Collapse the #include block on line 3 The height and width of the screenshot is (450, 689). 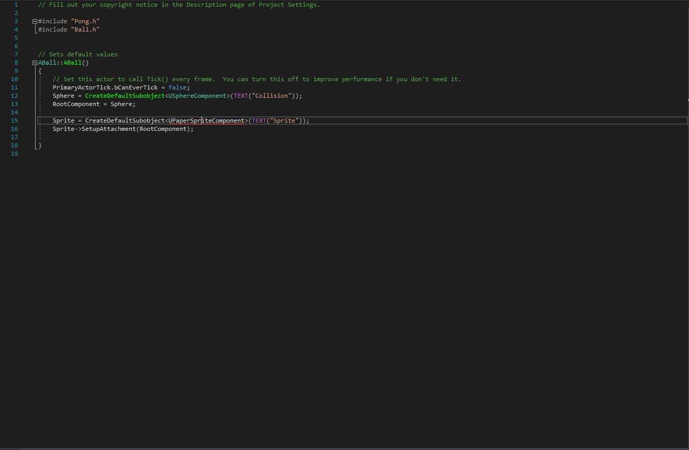pos(35,21)
